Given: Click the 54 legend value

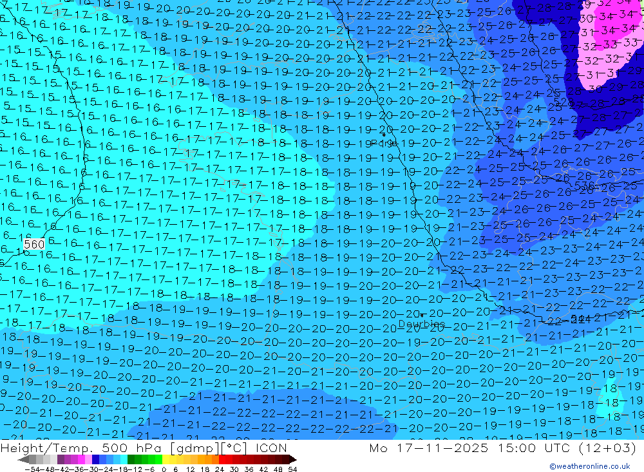Looking at the screenshot, I should pos(292,469).
